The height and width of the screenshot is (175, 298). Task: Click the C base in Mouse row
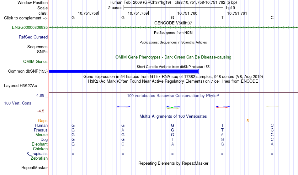272,135
